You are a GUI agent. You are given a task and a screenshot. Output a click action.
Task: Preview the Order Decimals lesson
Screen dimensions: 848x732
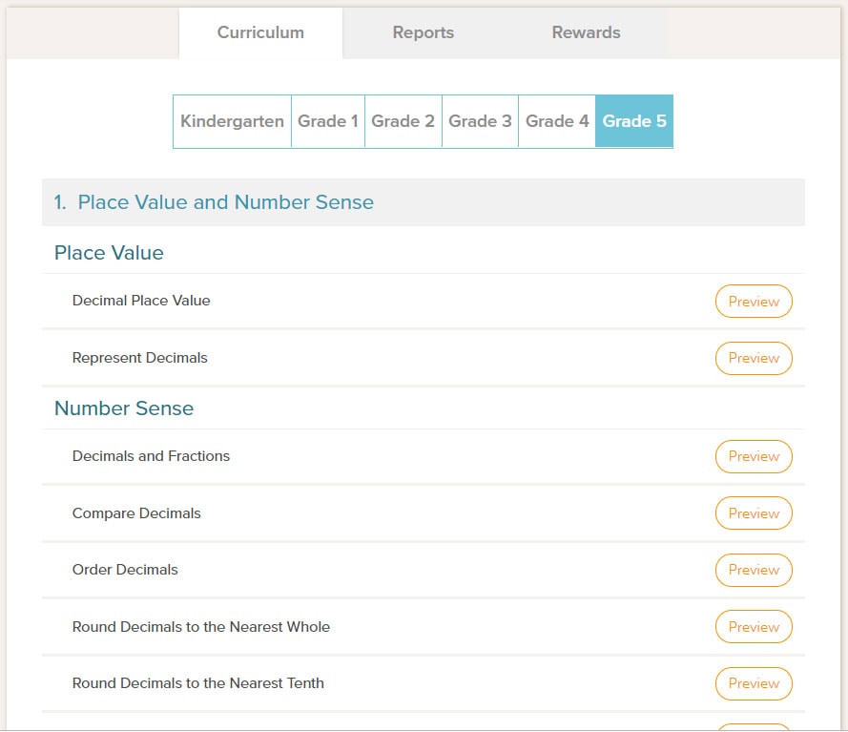click(754, 570)
